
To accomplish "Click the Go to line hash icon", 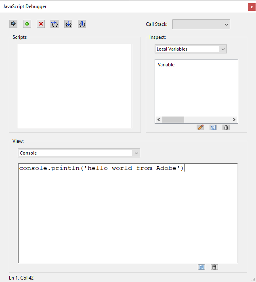I will [201, 267].
